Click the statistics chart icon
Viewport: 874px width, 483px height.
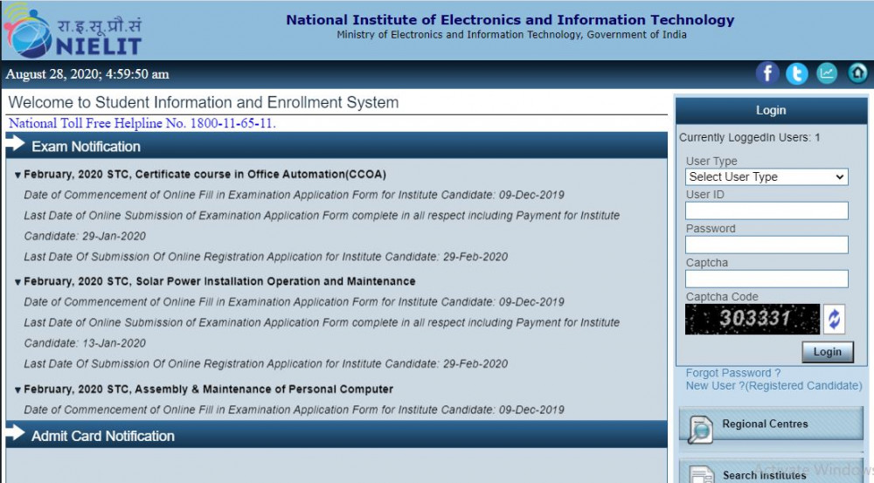click(827, 73)
